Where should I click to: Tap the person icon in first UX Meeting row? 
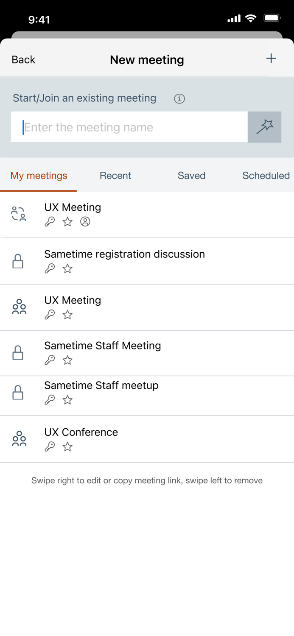pyautogui.click(x=85, y=221)
